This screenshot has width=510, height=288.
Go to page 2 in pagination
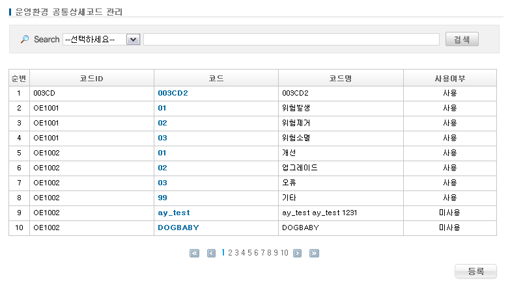click(229, 253)
